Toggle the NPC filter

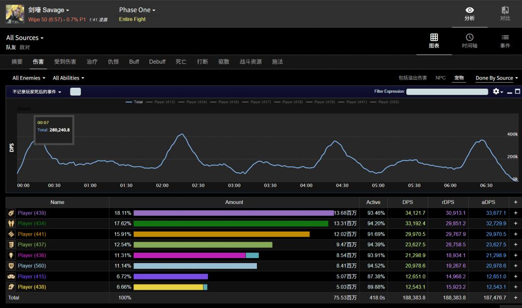click(x=440, y=78)
